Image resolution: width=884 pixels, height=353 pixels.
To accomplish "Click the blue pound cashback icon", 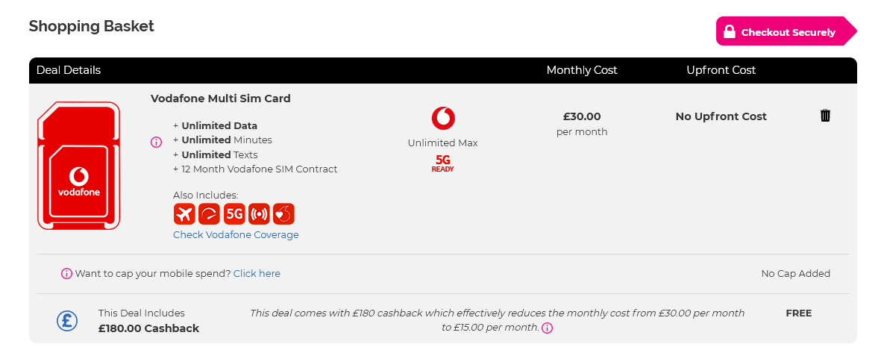I will click(67, 321).
